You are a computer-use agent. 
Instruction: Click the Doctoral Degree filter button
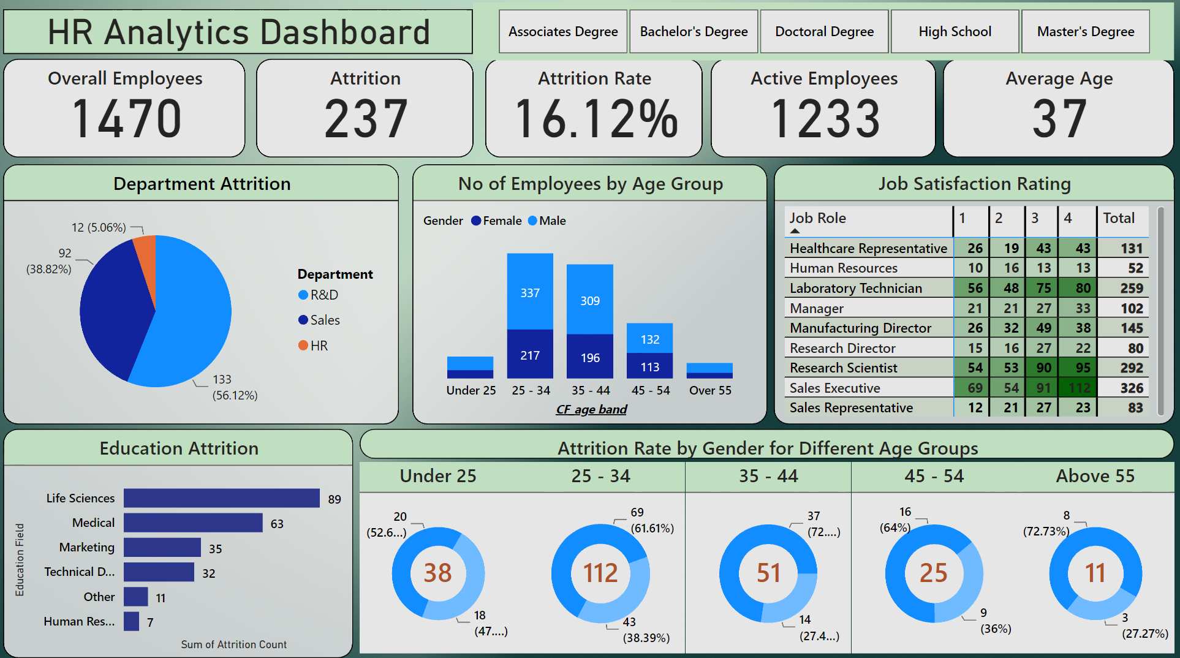(x=824, y=31)
